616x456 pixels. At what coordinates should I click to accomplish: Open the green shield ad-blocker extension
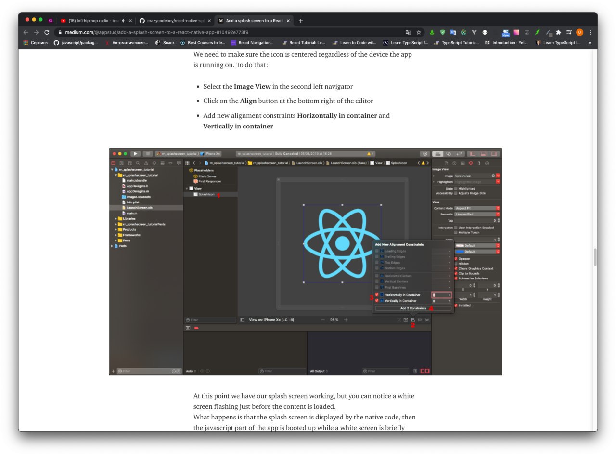pyautogui.click(x=443, y=32)
